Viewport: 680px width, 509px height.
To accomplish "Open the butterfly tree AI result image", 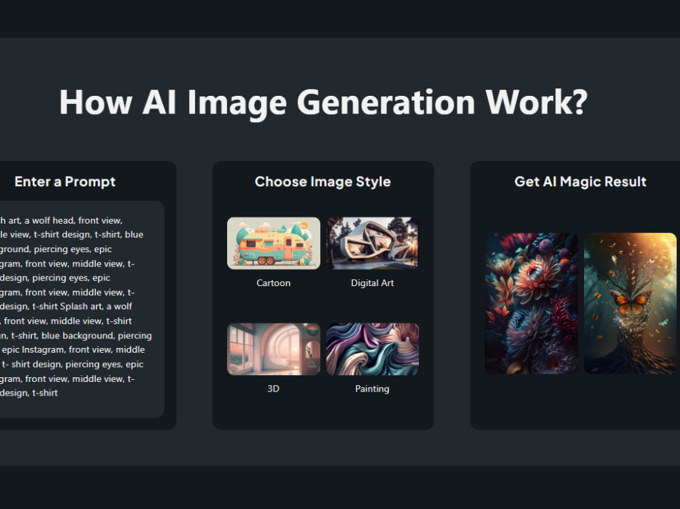I will [630, 302].
